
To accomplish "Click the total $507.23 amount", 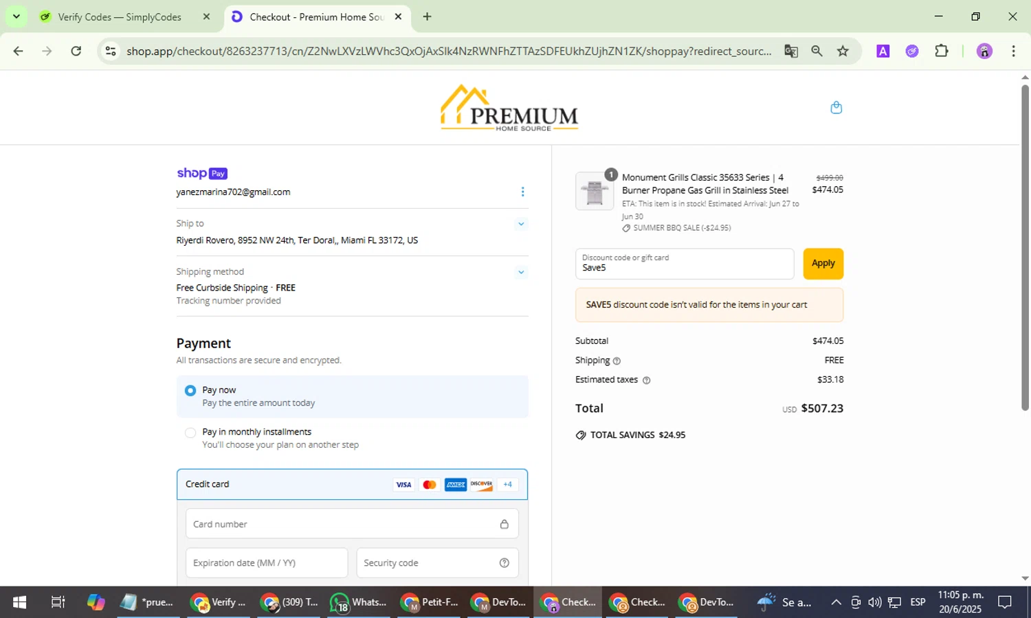I will pyautogui.click(x=822, y=409).
